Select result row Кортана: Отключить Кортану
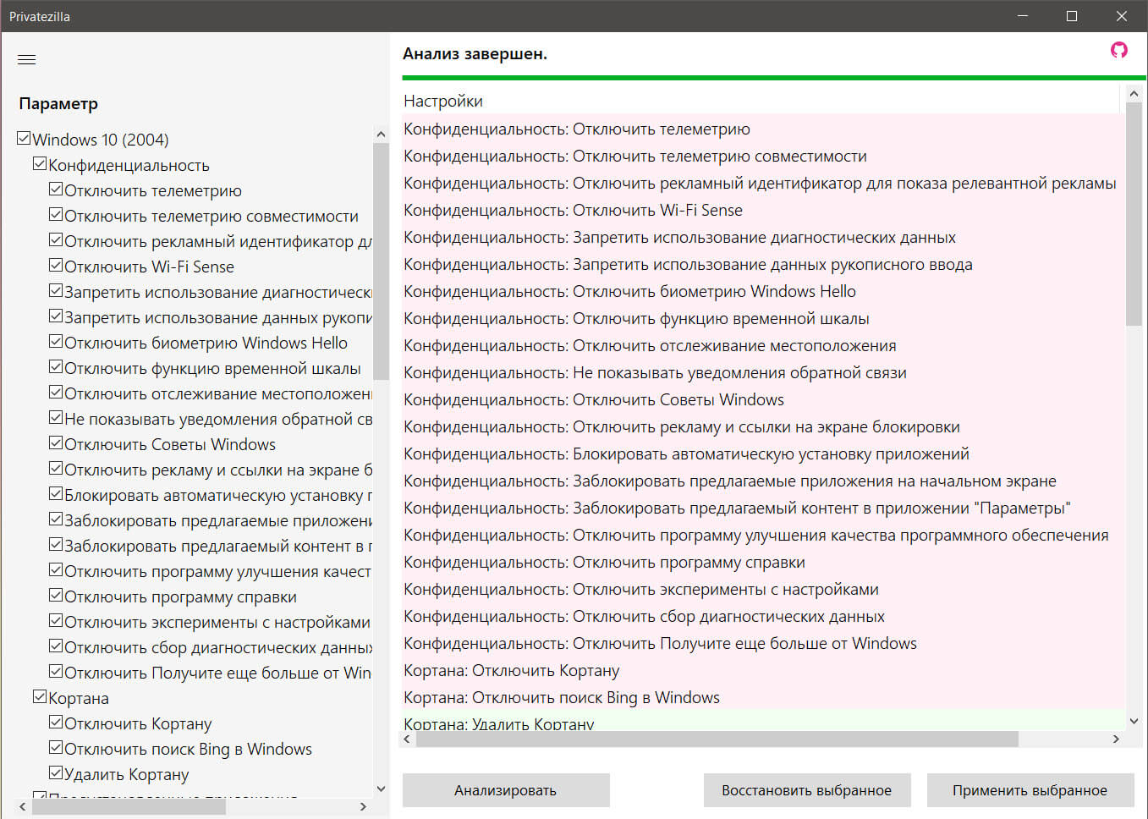Screen dimensions: 1148x819 763,670
